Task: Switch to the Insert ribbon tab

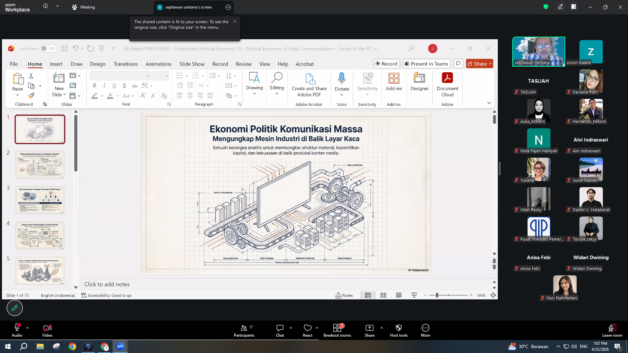Action: (56, 64)
